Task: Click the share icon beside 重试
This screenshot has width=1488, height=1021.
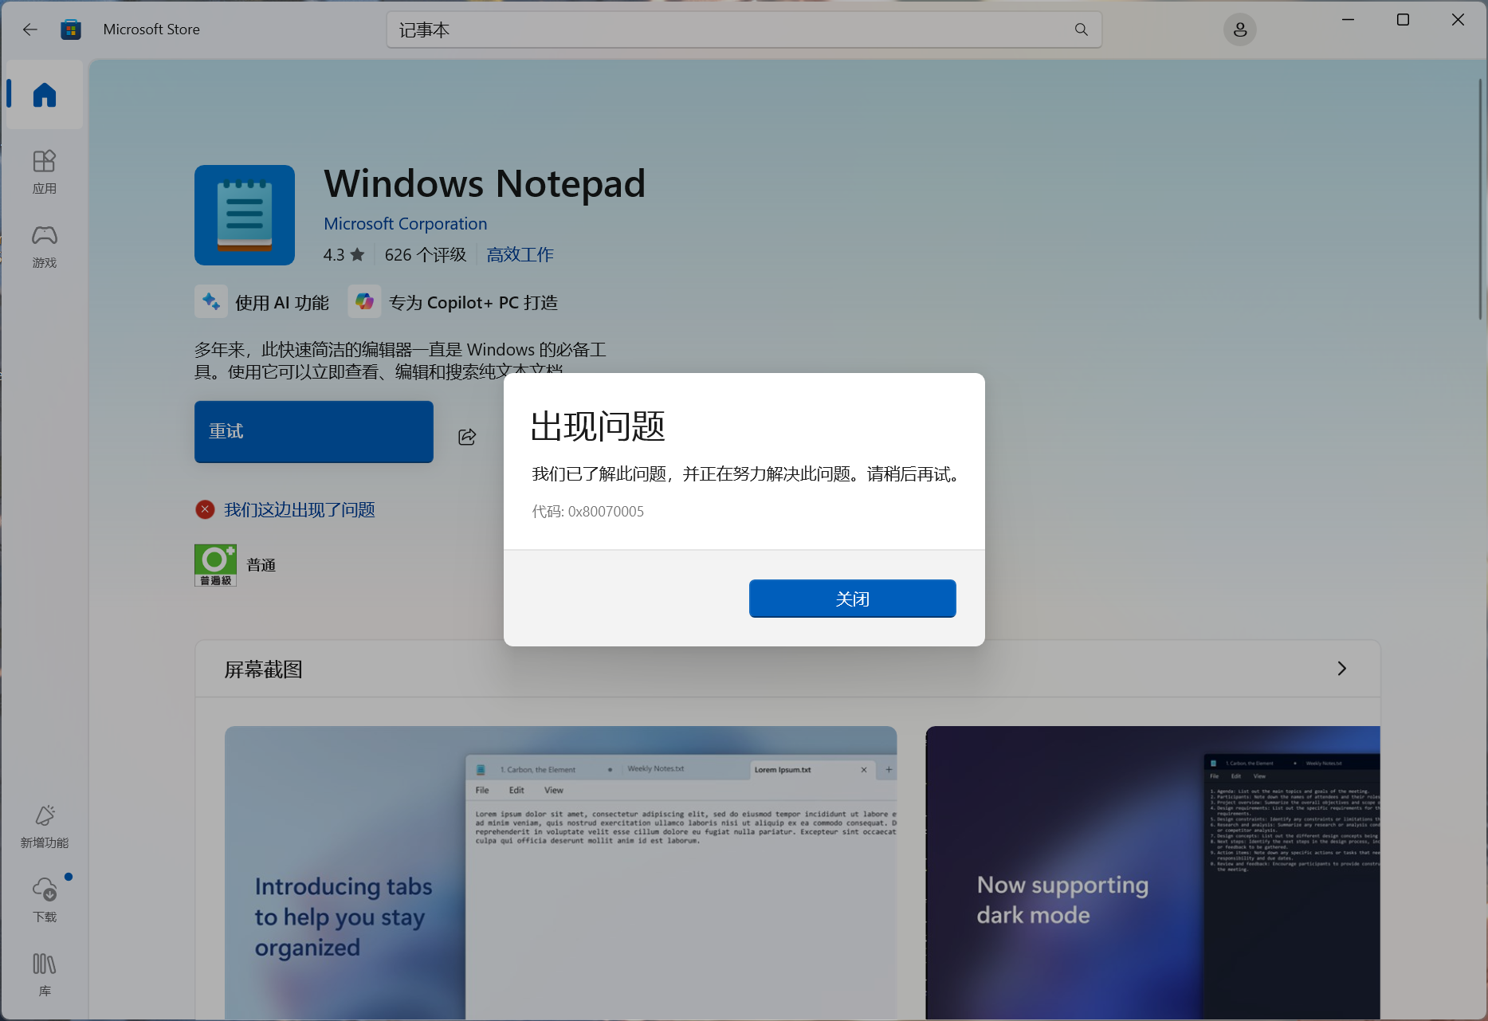Action: pyautogui.click(x=467, y=436)
